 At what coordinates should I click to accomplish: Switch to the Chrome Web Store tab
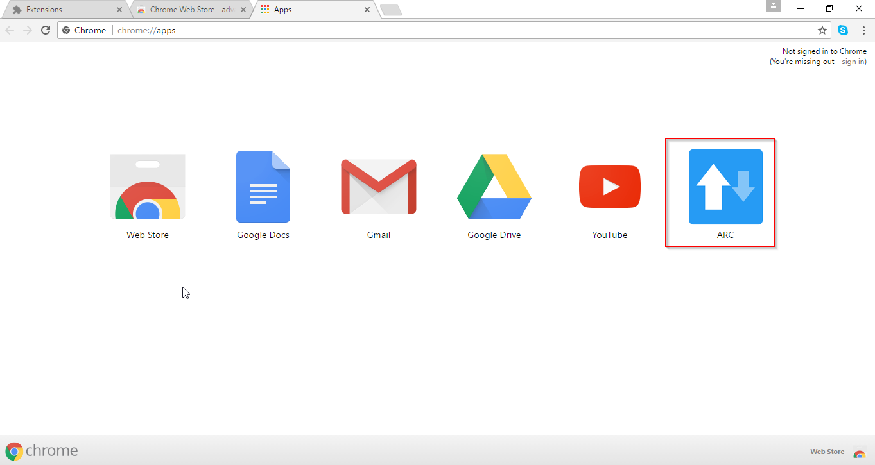(x=191, y=10)
